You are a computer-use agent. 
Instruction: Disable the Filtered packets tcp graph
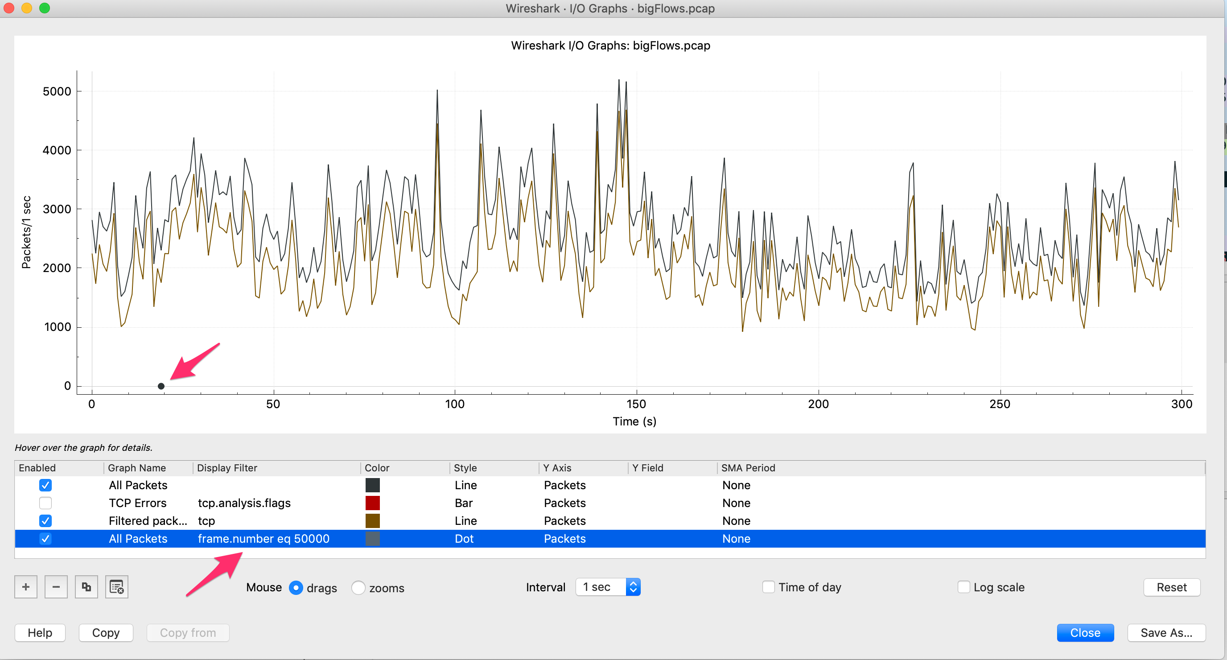tap(45, 520)
